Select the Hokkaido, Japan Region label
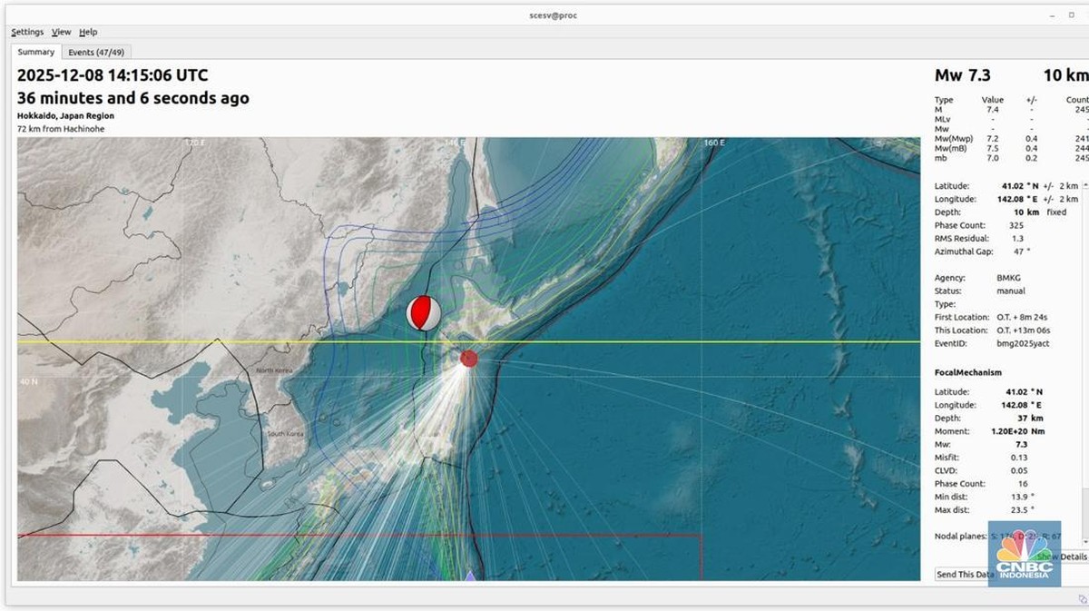This screenshot has width=1089, height=611. 65,115
